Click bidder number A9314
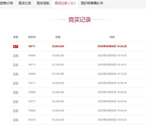 pos(32,120)
